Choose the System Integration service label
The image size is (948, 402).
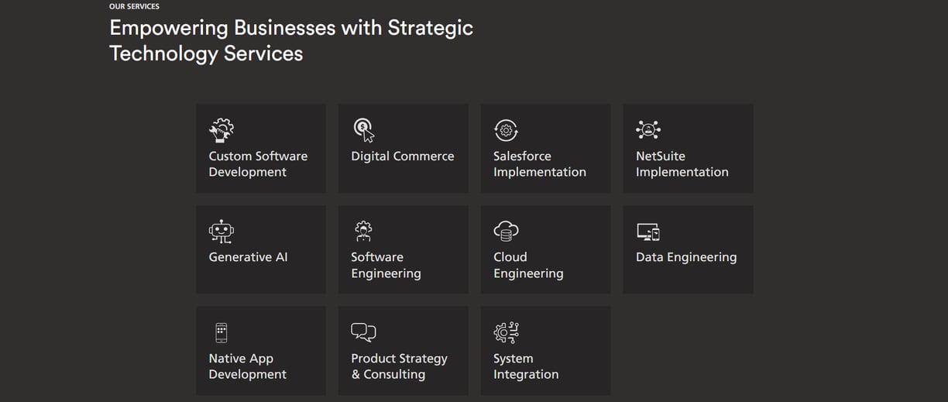point(526,366)
